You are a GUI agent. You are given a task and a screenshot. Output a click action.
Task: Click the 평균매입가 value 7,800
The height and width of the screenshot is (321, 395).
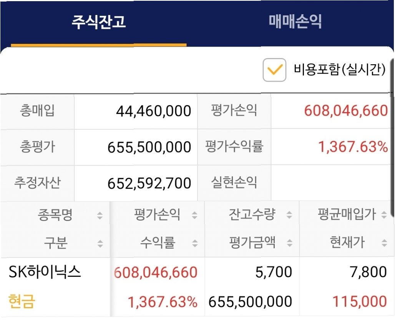point(368,272)
